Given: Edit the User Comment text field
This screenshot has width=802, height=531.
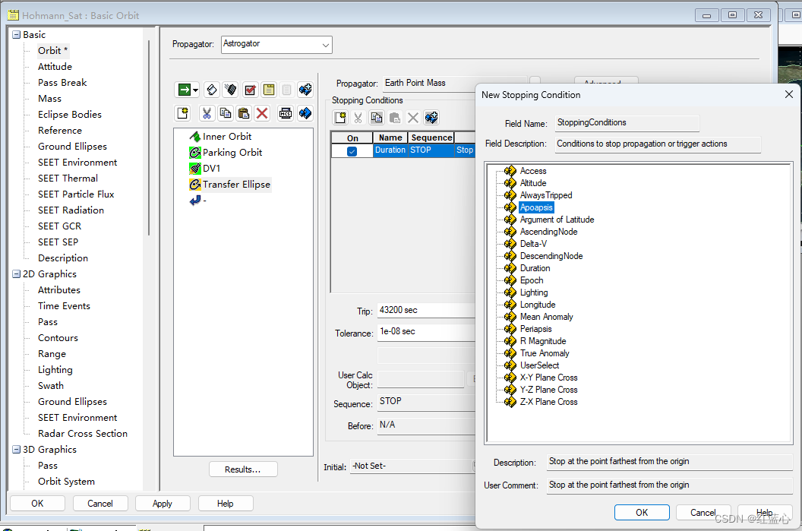Looking at the screenshot, I should point(670,485).
